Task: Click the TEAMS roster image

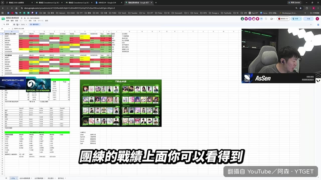Action: 121,103
